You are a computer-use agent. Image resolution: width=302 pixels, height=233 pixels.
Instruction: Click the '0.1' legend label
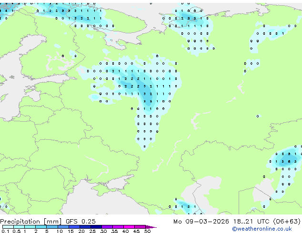point(5,231)
